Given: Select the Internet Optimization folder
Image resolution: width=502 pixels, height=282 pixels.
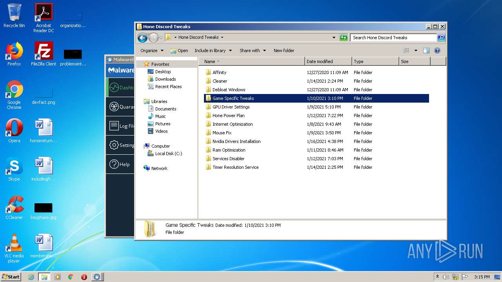Looking at the screenshot, I should pos(233,124).
